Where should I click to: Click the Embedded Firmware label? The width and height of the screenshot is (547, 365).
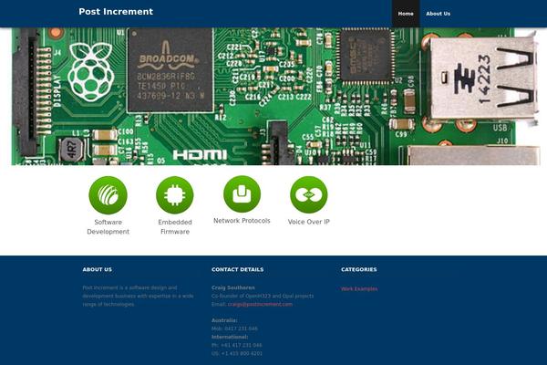[175, 226]
